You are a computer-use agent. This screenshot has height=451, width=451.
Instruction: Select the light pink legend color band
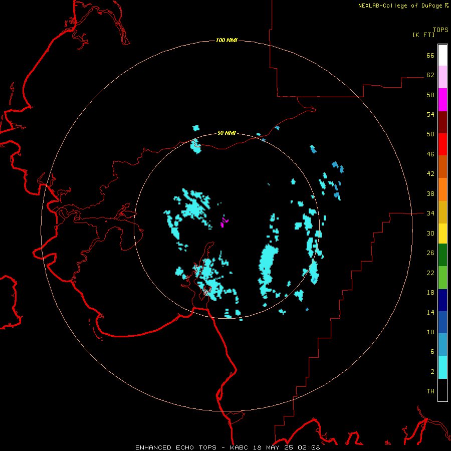click(x=442, y=77)
